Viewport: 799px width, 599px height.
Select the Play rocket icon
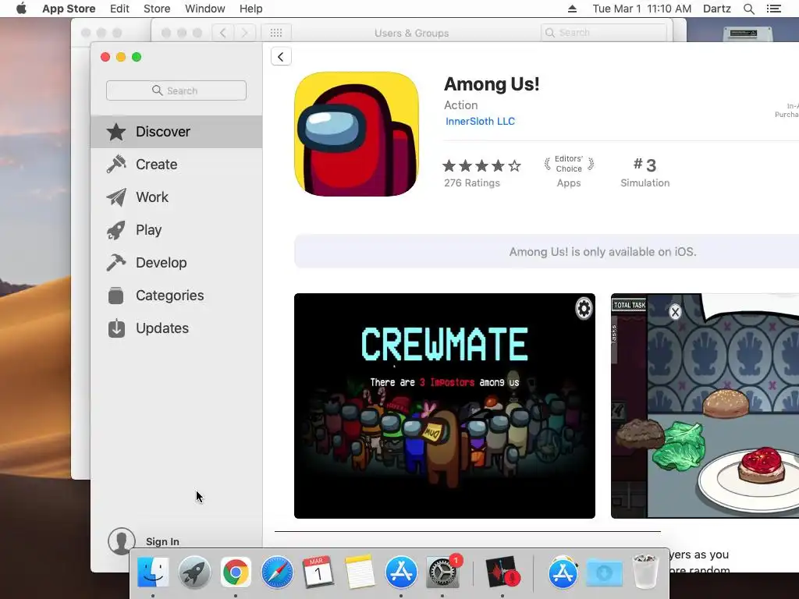[x=116, y=230]
